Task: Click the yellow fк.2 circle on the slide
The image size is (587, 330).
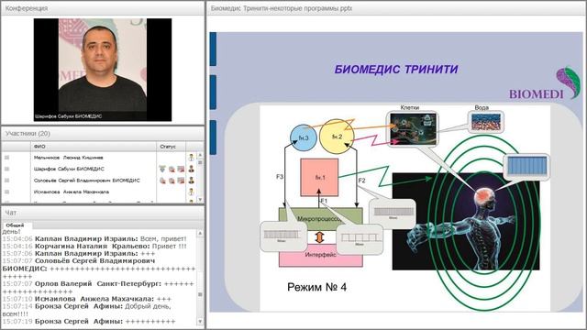Action: click(x=337, y=137)
